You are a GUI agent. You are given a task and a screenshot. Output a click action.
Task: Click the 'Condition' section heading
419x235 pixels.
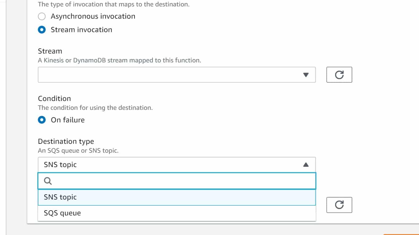point(54,99)
